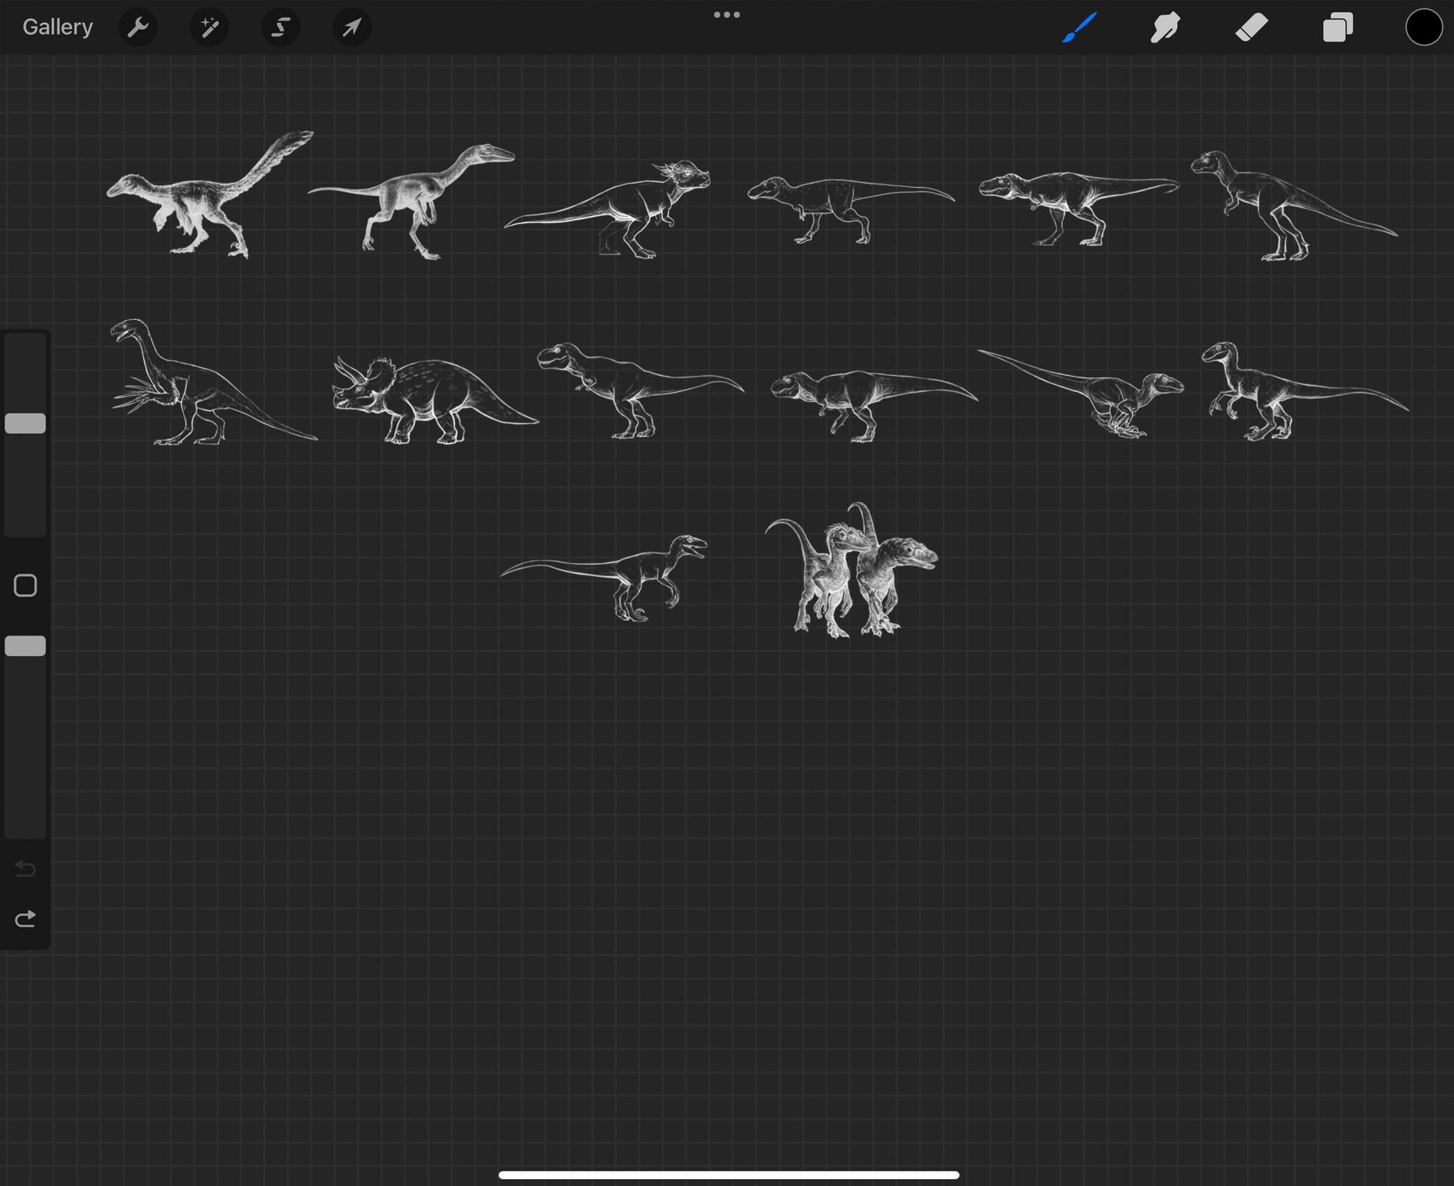Image resolution: width=1454 pixels, height=1186 pixels.
Task: Tap the square modify button on sidebar
Action: tap(26, 586)
